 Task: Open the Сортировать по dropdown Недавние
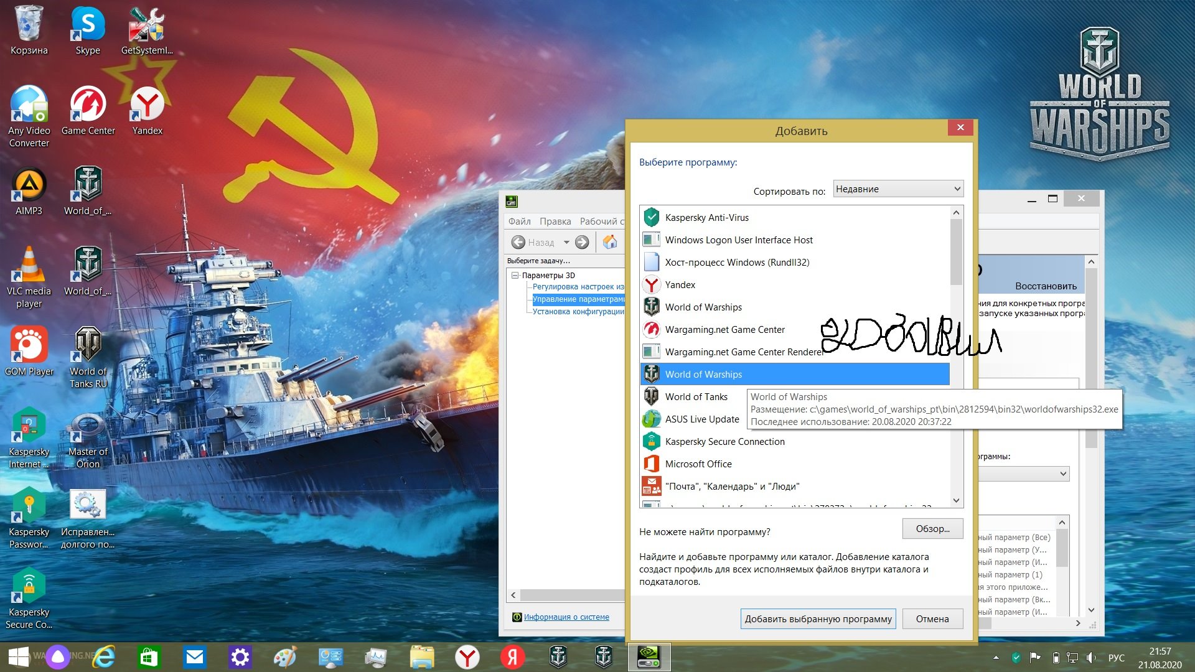coord(898,189)
